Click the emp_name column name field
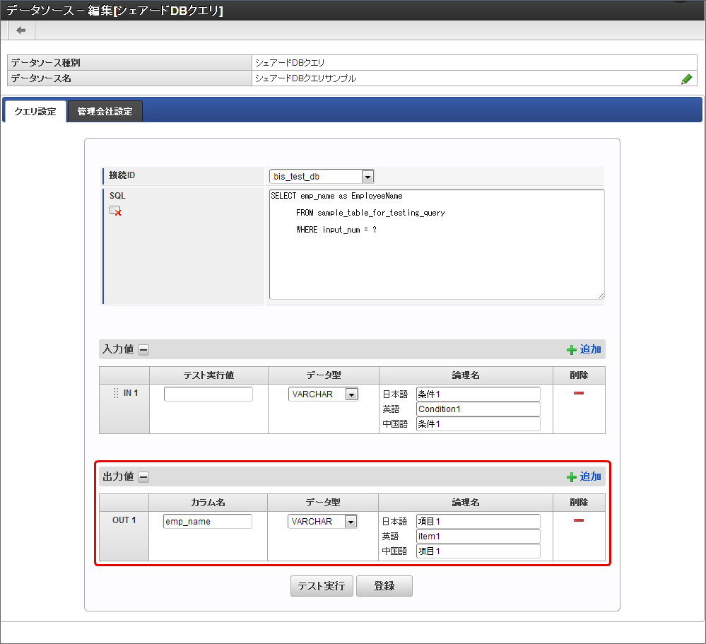706x644 pixels. [x=208, y=522]
